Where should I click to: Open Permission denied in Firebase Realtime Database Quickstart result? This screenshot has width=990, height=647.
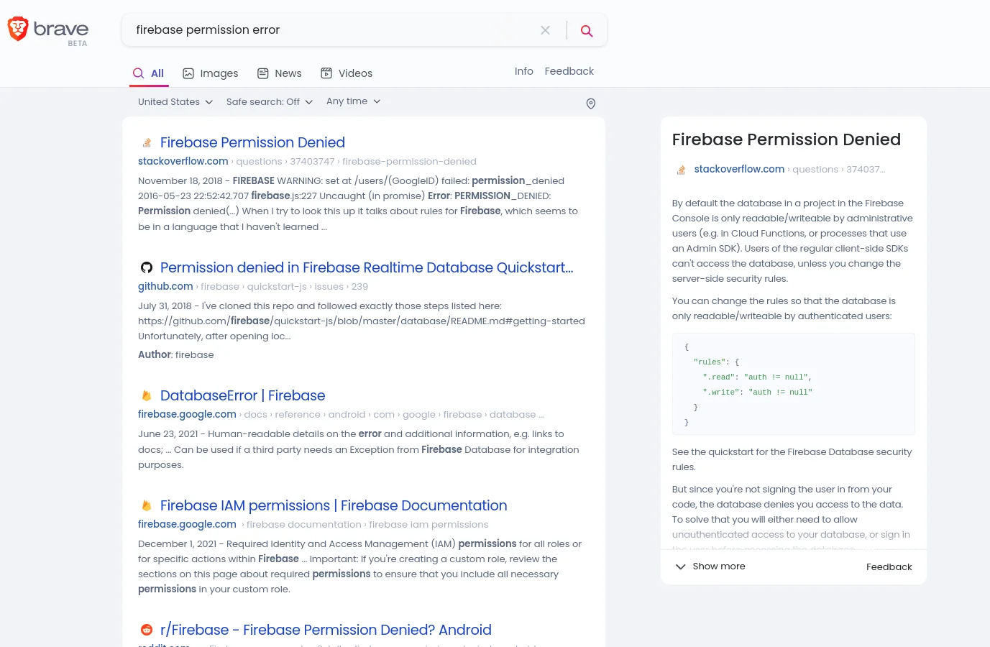point(367,267)
